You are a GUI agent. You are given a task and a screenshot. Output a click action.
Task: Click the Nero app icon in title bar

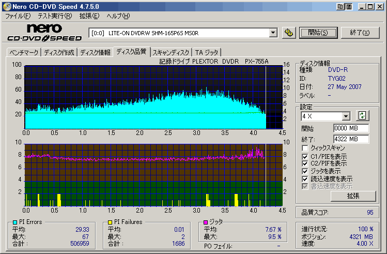(7, 7)
